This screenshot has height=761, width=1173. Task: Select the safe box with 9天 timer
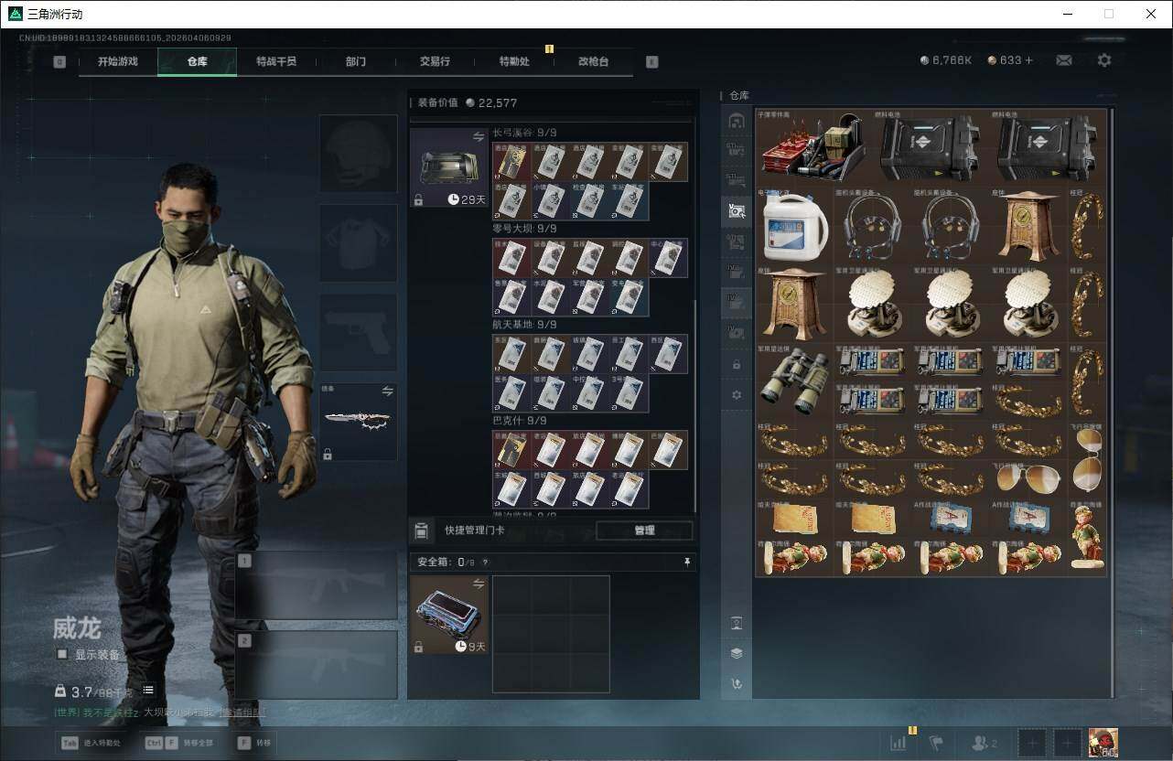449,615
